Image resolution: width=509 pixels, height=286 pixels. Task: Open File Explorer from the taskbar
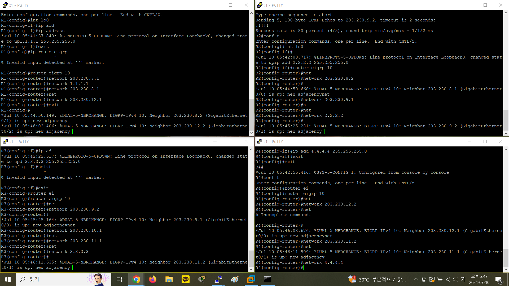pos(169,279)
